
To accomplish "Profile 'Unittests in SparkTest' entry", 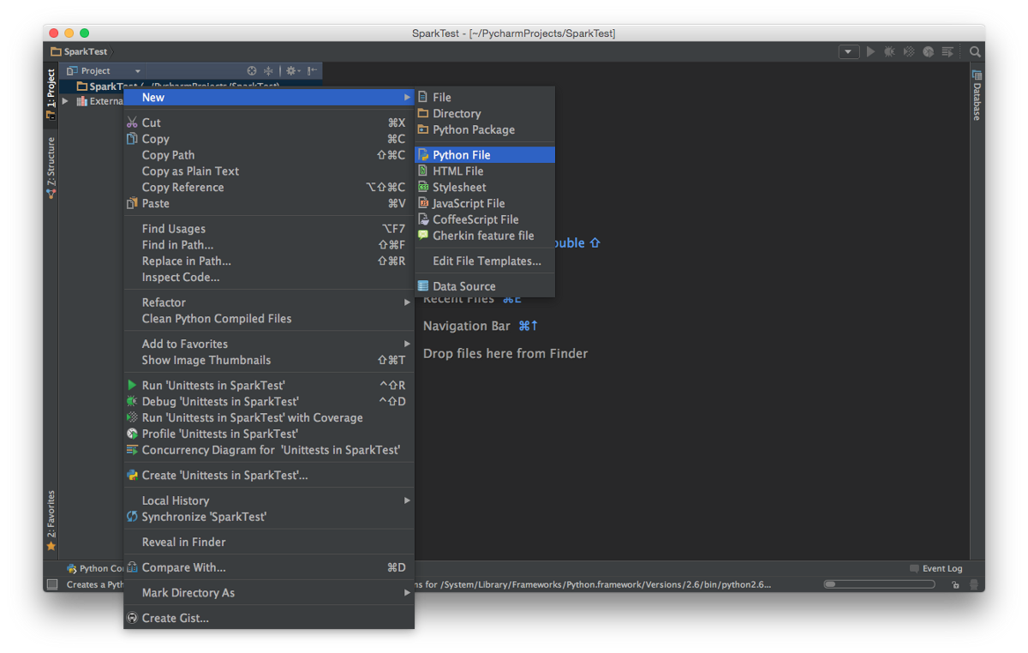I will click(269, 434).
